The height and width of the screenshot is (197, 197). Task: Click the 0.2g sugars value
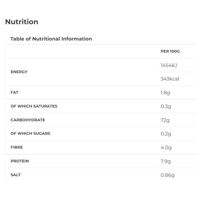[x=166, y=134]
